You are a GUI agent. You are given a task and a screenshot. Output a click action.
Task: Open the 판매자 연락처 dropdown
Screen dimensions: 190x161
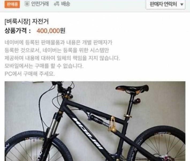point(166,4)
